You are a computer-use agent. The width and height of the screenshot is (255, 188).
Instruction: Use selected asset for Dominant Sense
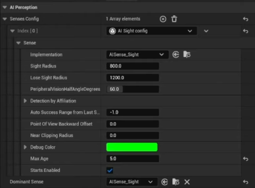[165, 182]
